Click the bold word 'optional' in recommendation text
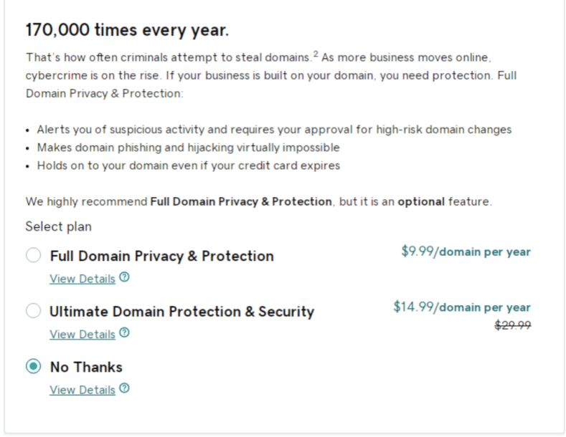Viewport: 566px width, 437px height. point(421,202)
